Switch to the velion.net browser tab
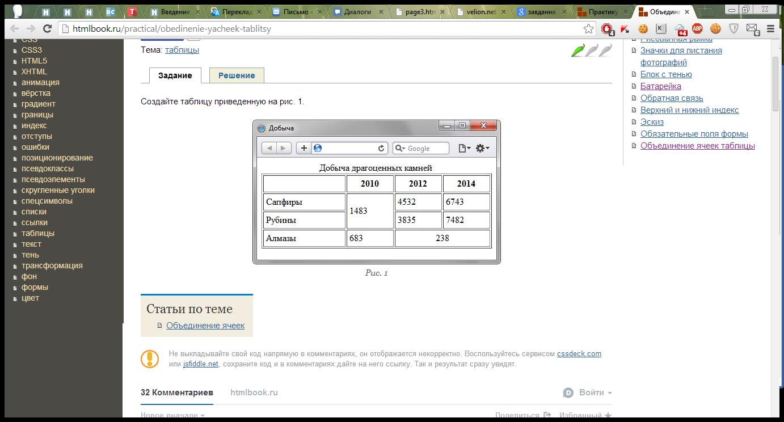This screenshot has height=422, width=784. [x=480, y=11]
